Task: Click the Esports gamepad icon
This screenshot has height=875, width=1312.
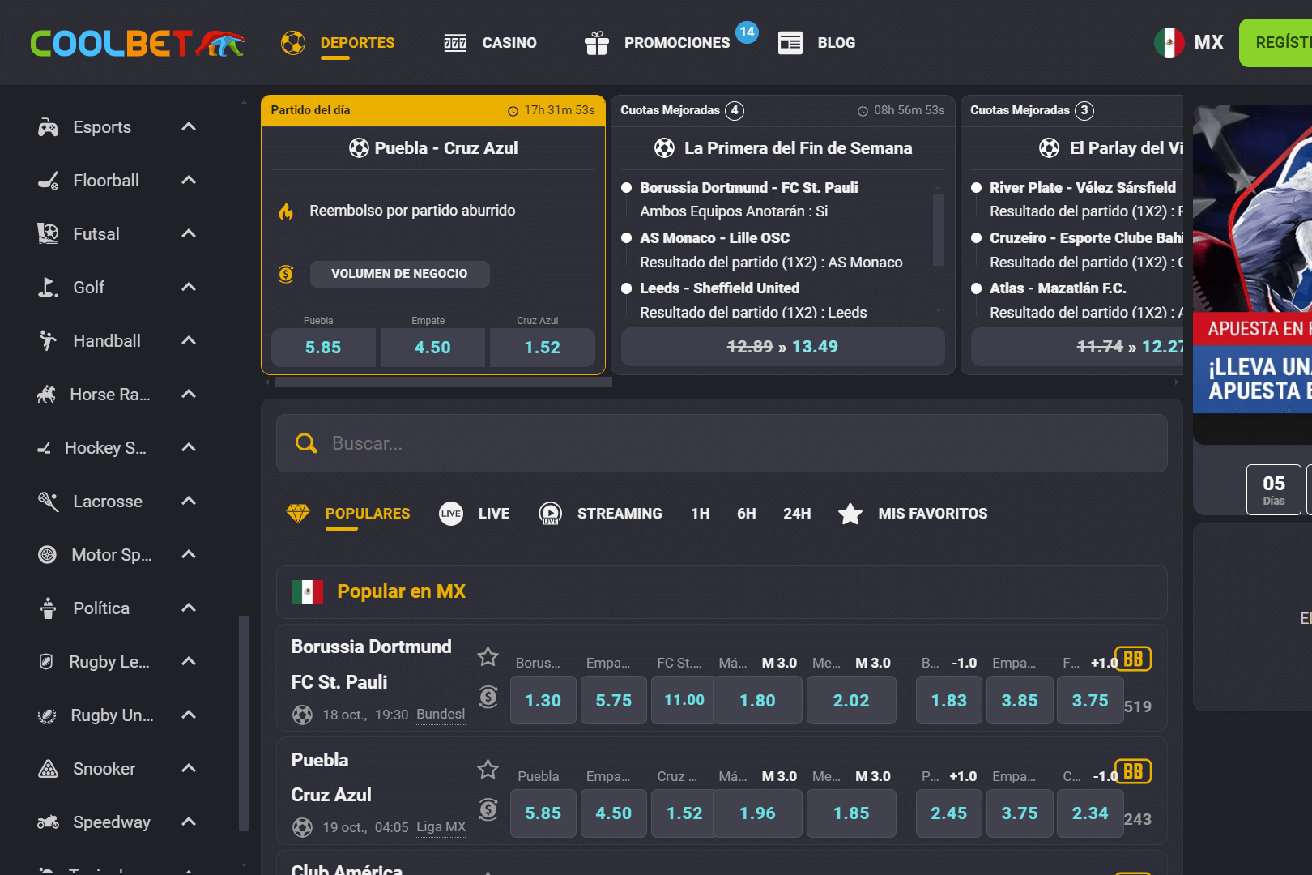Action: click(48, 127)
